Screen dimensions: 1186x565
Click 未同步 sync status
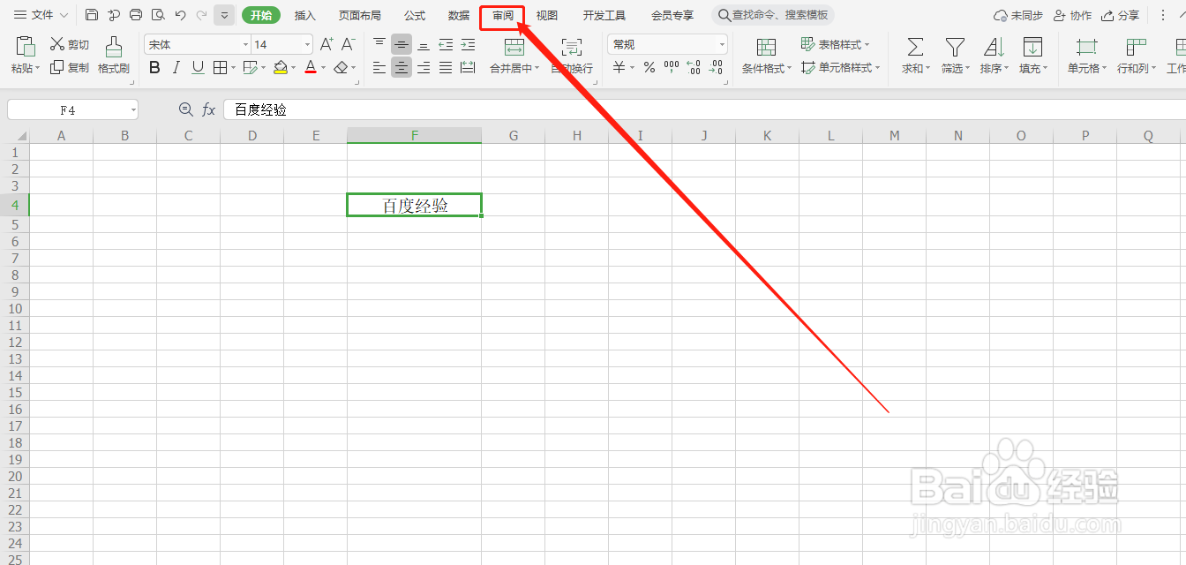click(x=1018, y=15)
